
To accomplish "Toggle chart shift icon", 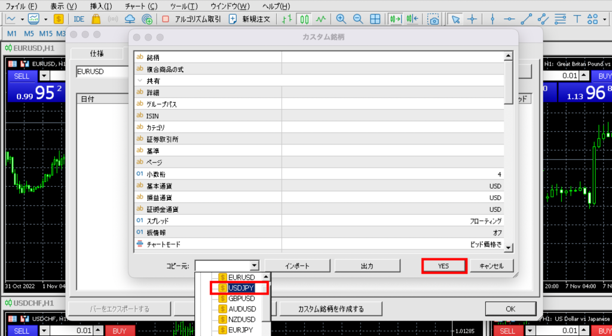I will tap(412, 19).
